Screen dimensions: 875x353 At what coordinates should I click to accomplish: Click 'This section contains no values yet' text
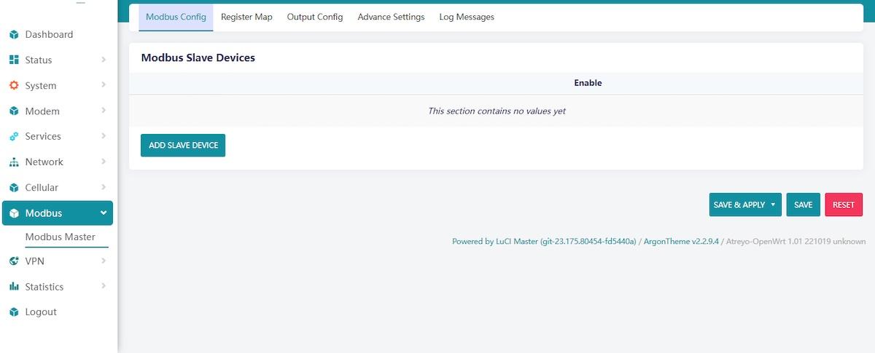tap(497, 111)
